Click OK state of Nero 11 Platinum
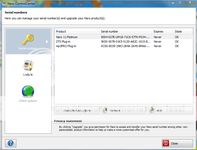This screenshot has height=150, width=197. [177, 37]
